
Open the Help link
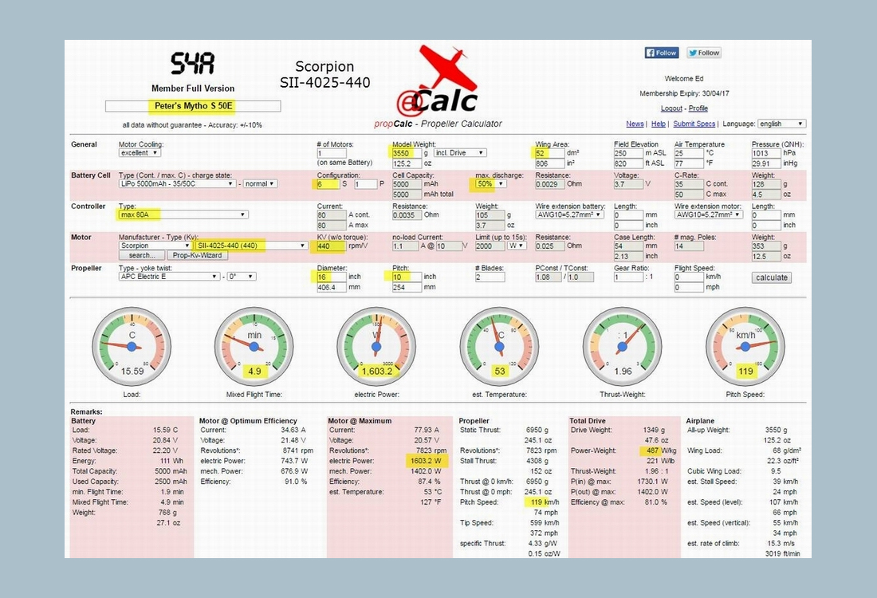659,124
